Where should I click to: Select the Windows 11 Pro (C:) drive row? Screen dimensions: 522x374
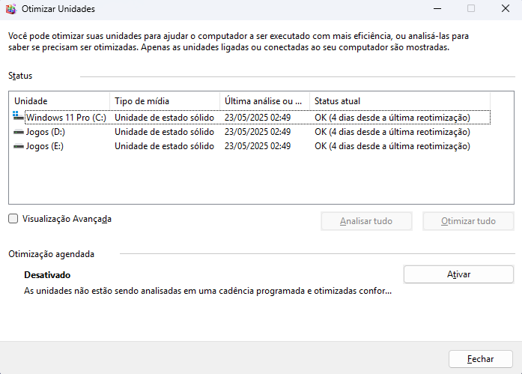(x=252, y=118)
